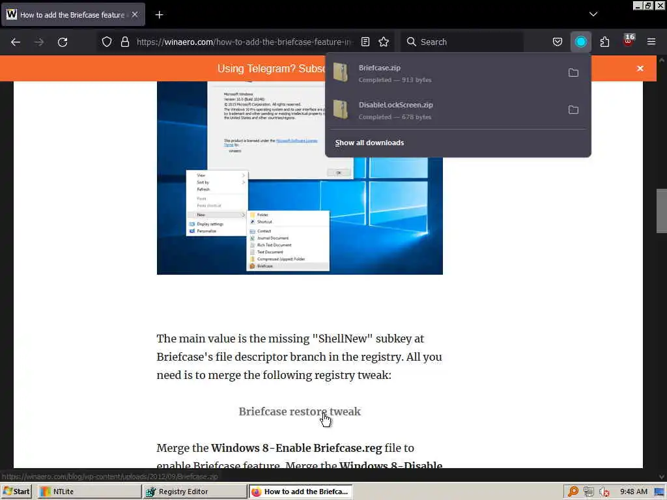This screenshot has height=500, width=667.
Task: Click the Telegram subscribe banner text
Action: click(270, 68)
